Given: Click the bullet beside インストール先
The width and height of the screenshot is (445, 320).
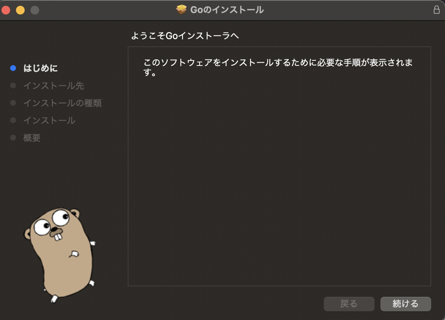Looking at the screenshot, I should (x=13, y=86).
